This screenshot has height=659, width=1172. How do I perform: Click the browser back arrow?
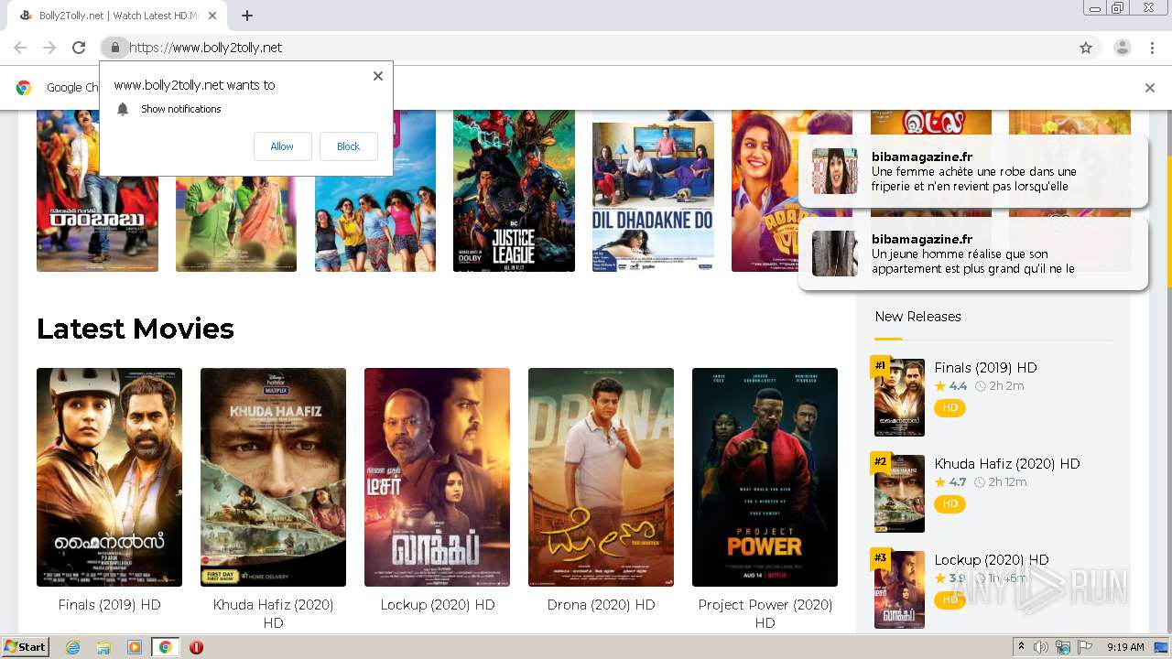(20, 48)
